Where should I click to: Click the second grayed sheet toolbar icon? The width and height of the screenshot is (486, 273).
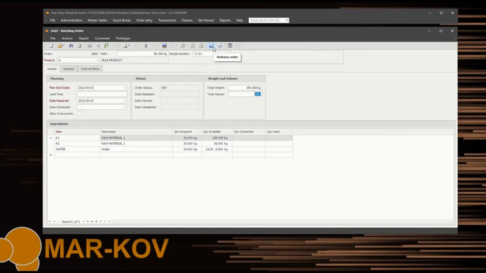[x=202, y=46]
